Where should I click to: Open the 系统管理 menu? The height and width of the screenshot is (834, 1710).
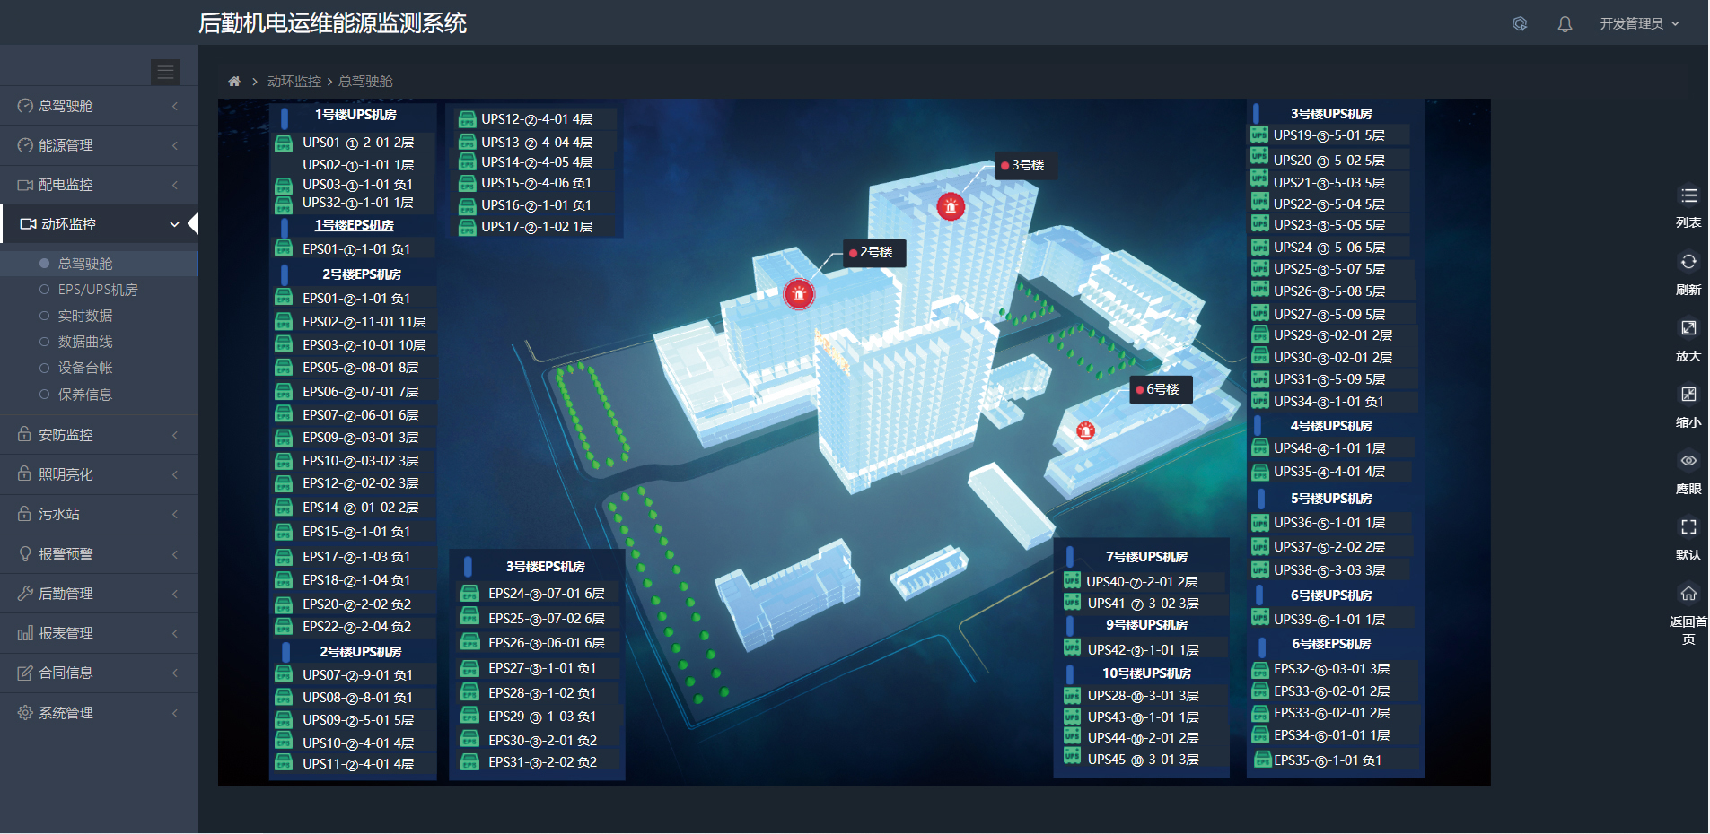99,713
